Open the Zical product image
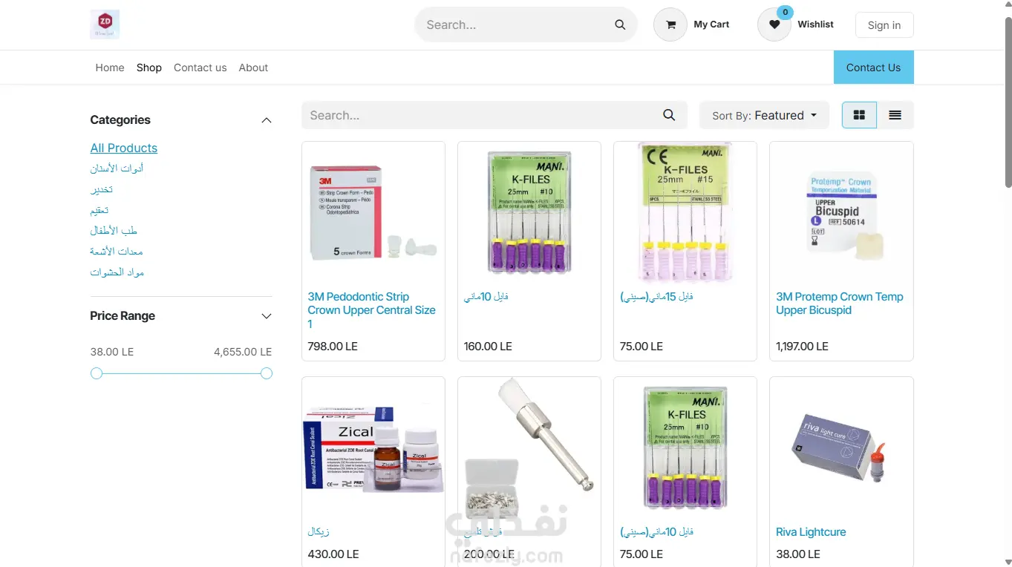Screen dimensions: 1012x567 tap(373, 448)
